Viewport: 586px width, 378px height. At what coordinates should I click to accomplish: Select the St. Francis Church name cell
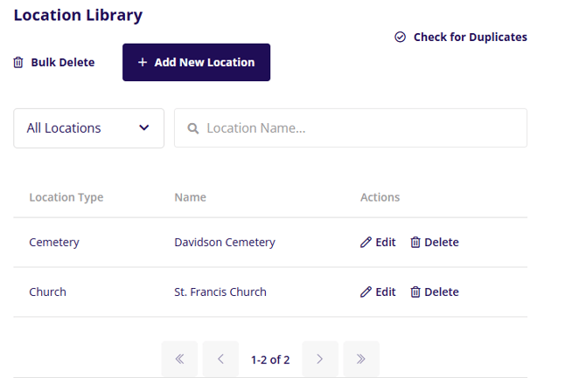pyautogui.click(x=220, y=292)
